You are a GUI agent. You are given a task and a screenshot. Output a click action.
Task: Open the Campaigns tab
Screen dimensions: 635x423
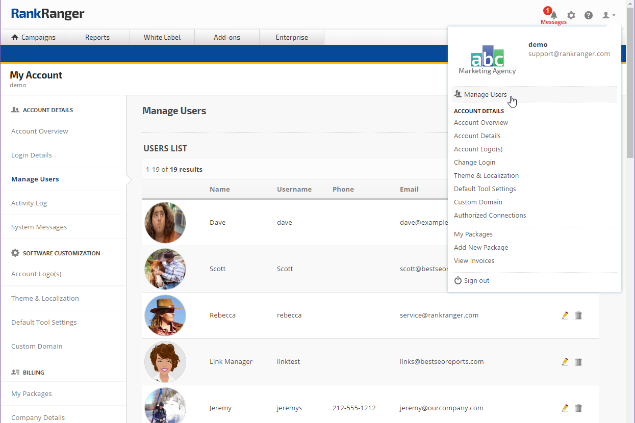pos(33,37)
